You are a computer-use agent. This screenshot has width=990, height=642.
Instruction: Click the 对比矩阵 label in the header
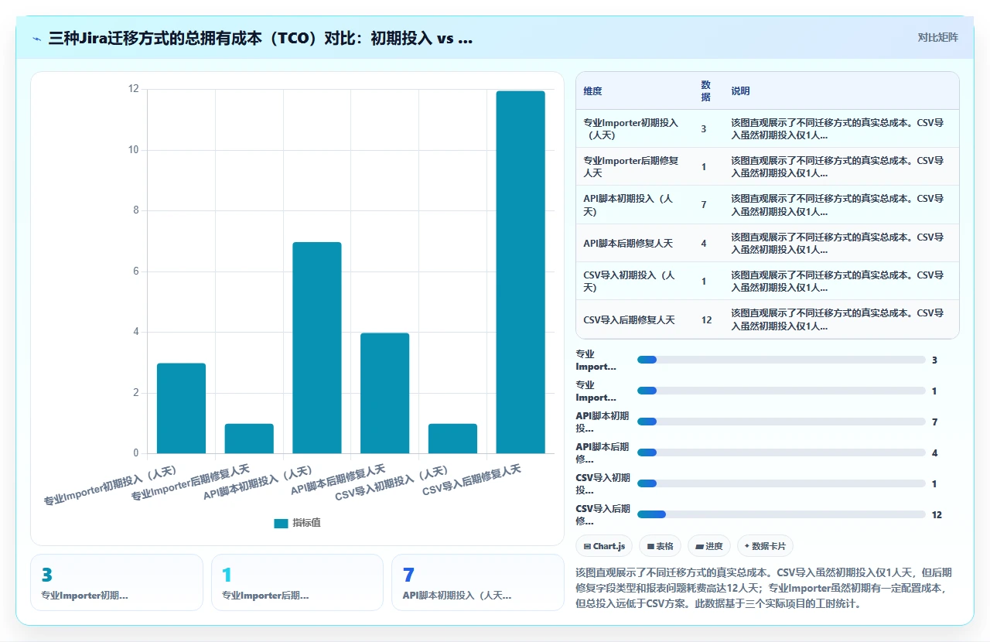point(937,37)
